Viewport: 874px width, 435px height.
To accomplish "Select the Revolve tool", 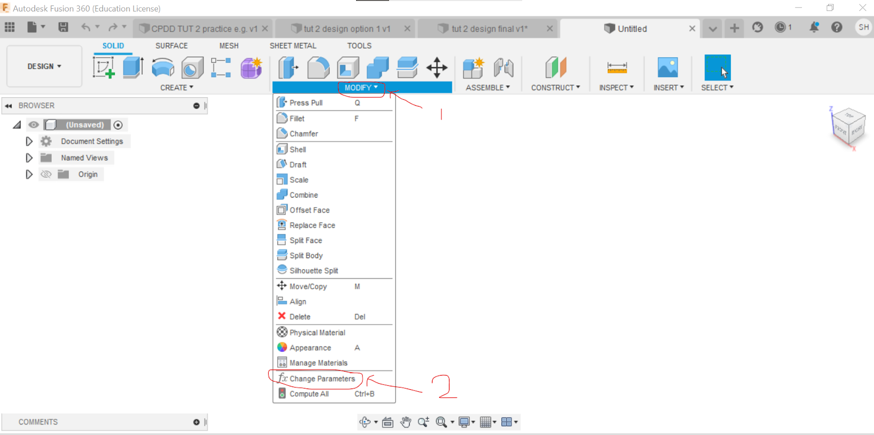I will (x=163, y=68).
